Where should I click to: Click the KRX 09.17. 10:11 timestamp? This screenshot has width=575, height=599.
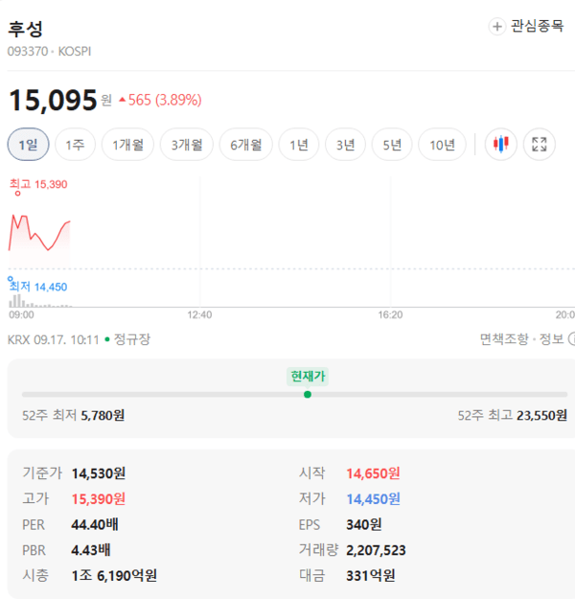[x=53, y=339]
